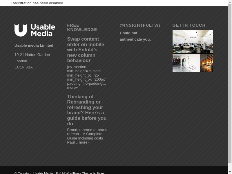Follow the Usable Media copyright link

click(x=43, y=173)
